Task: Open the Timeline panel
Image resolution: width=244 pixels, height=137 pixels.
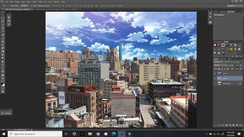Action: pos(6,113)
